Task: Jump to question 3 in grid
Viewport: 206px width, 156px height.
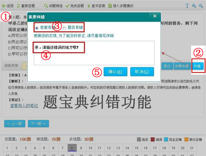Action: click(x=26, y=148)
